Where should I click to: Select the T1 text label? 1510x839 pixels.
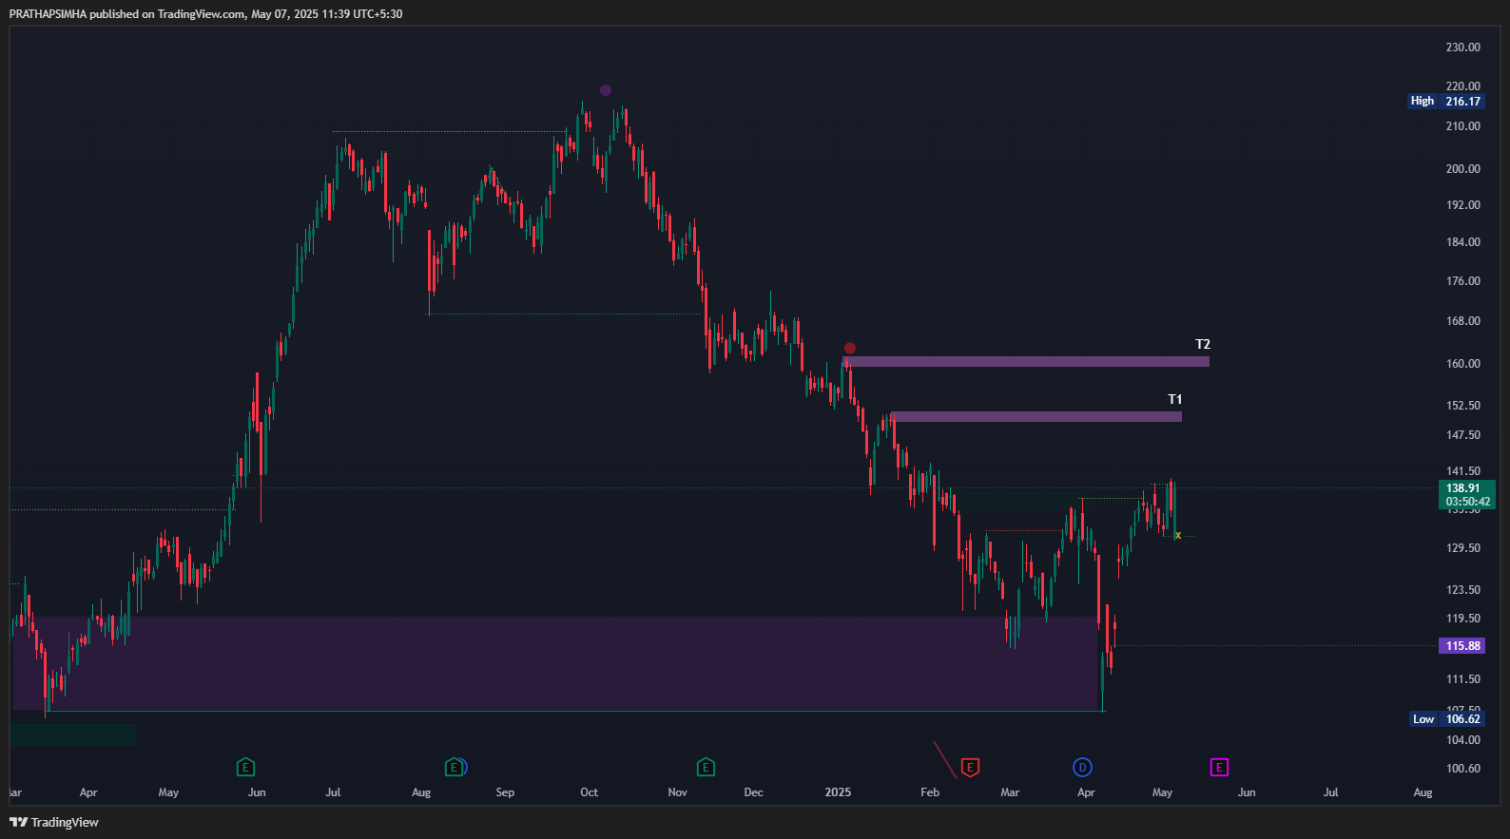[x=1175, y=399]
